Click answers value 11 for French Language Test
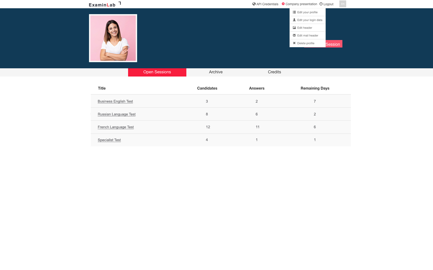The width and height of the screenshot is (433, 270). pos(258,127)
